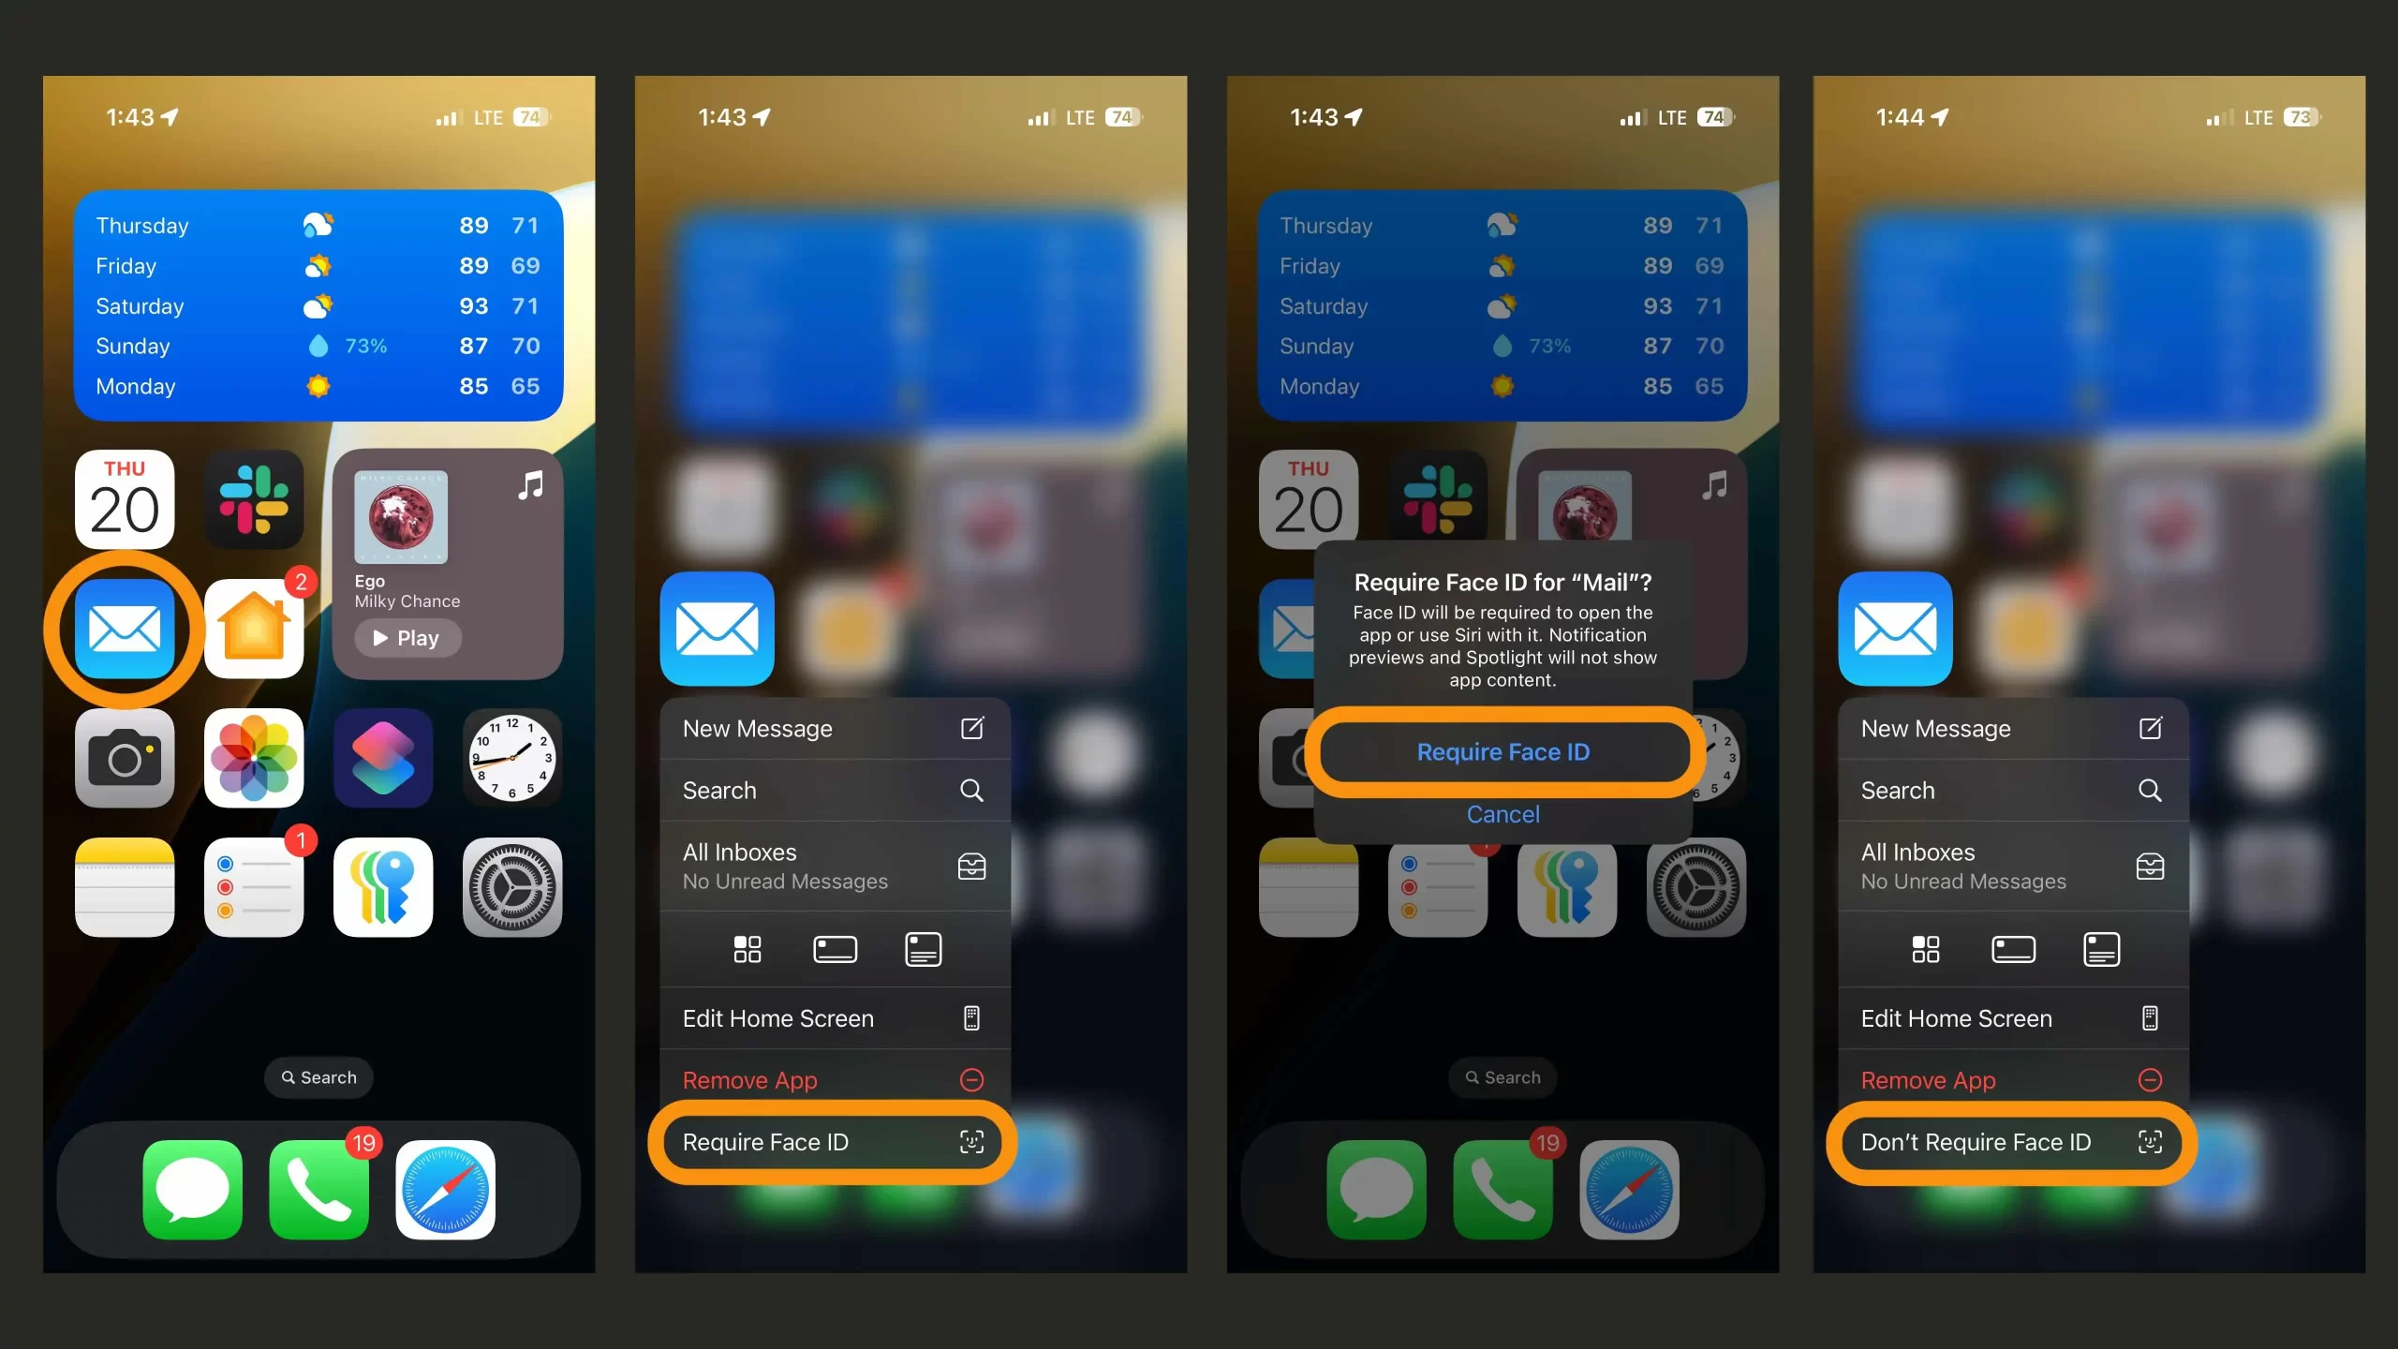This screenshot has width=2398, height=1349.
Task: Open the Photos app icon
Action: coord(254,758)
